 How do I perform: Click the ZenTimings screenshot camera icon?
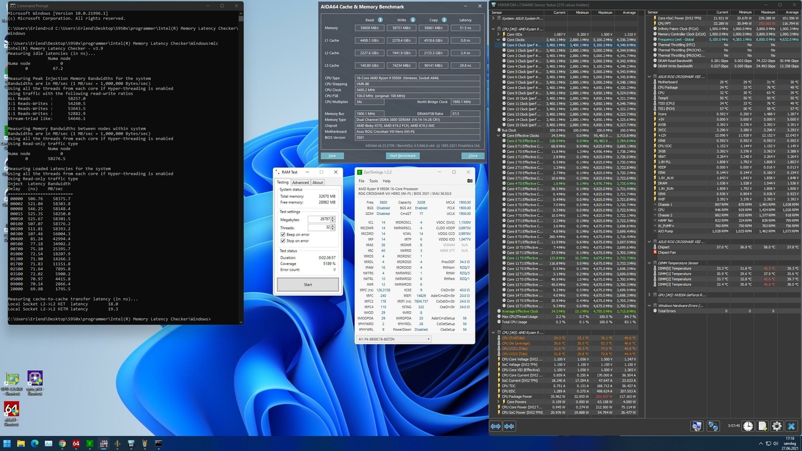[470, 181]
